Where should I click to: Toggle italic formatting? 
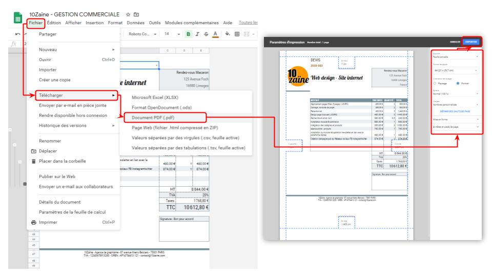197,34
